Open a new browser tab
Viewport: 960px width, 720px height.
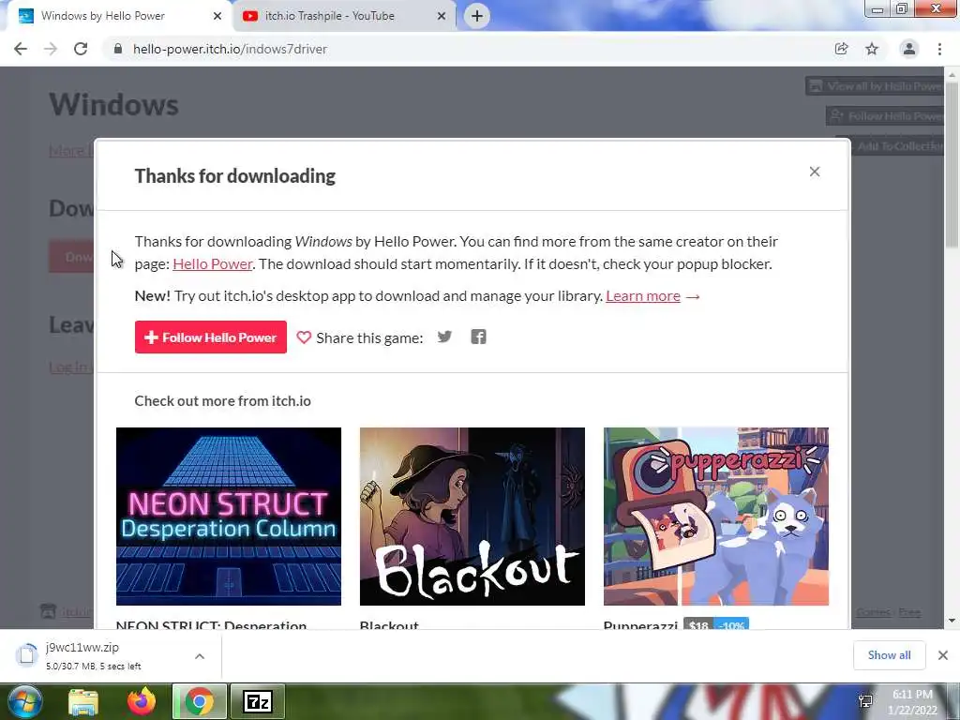477,16
